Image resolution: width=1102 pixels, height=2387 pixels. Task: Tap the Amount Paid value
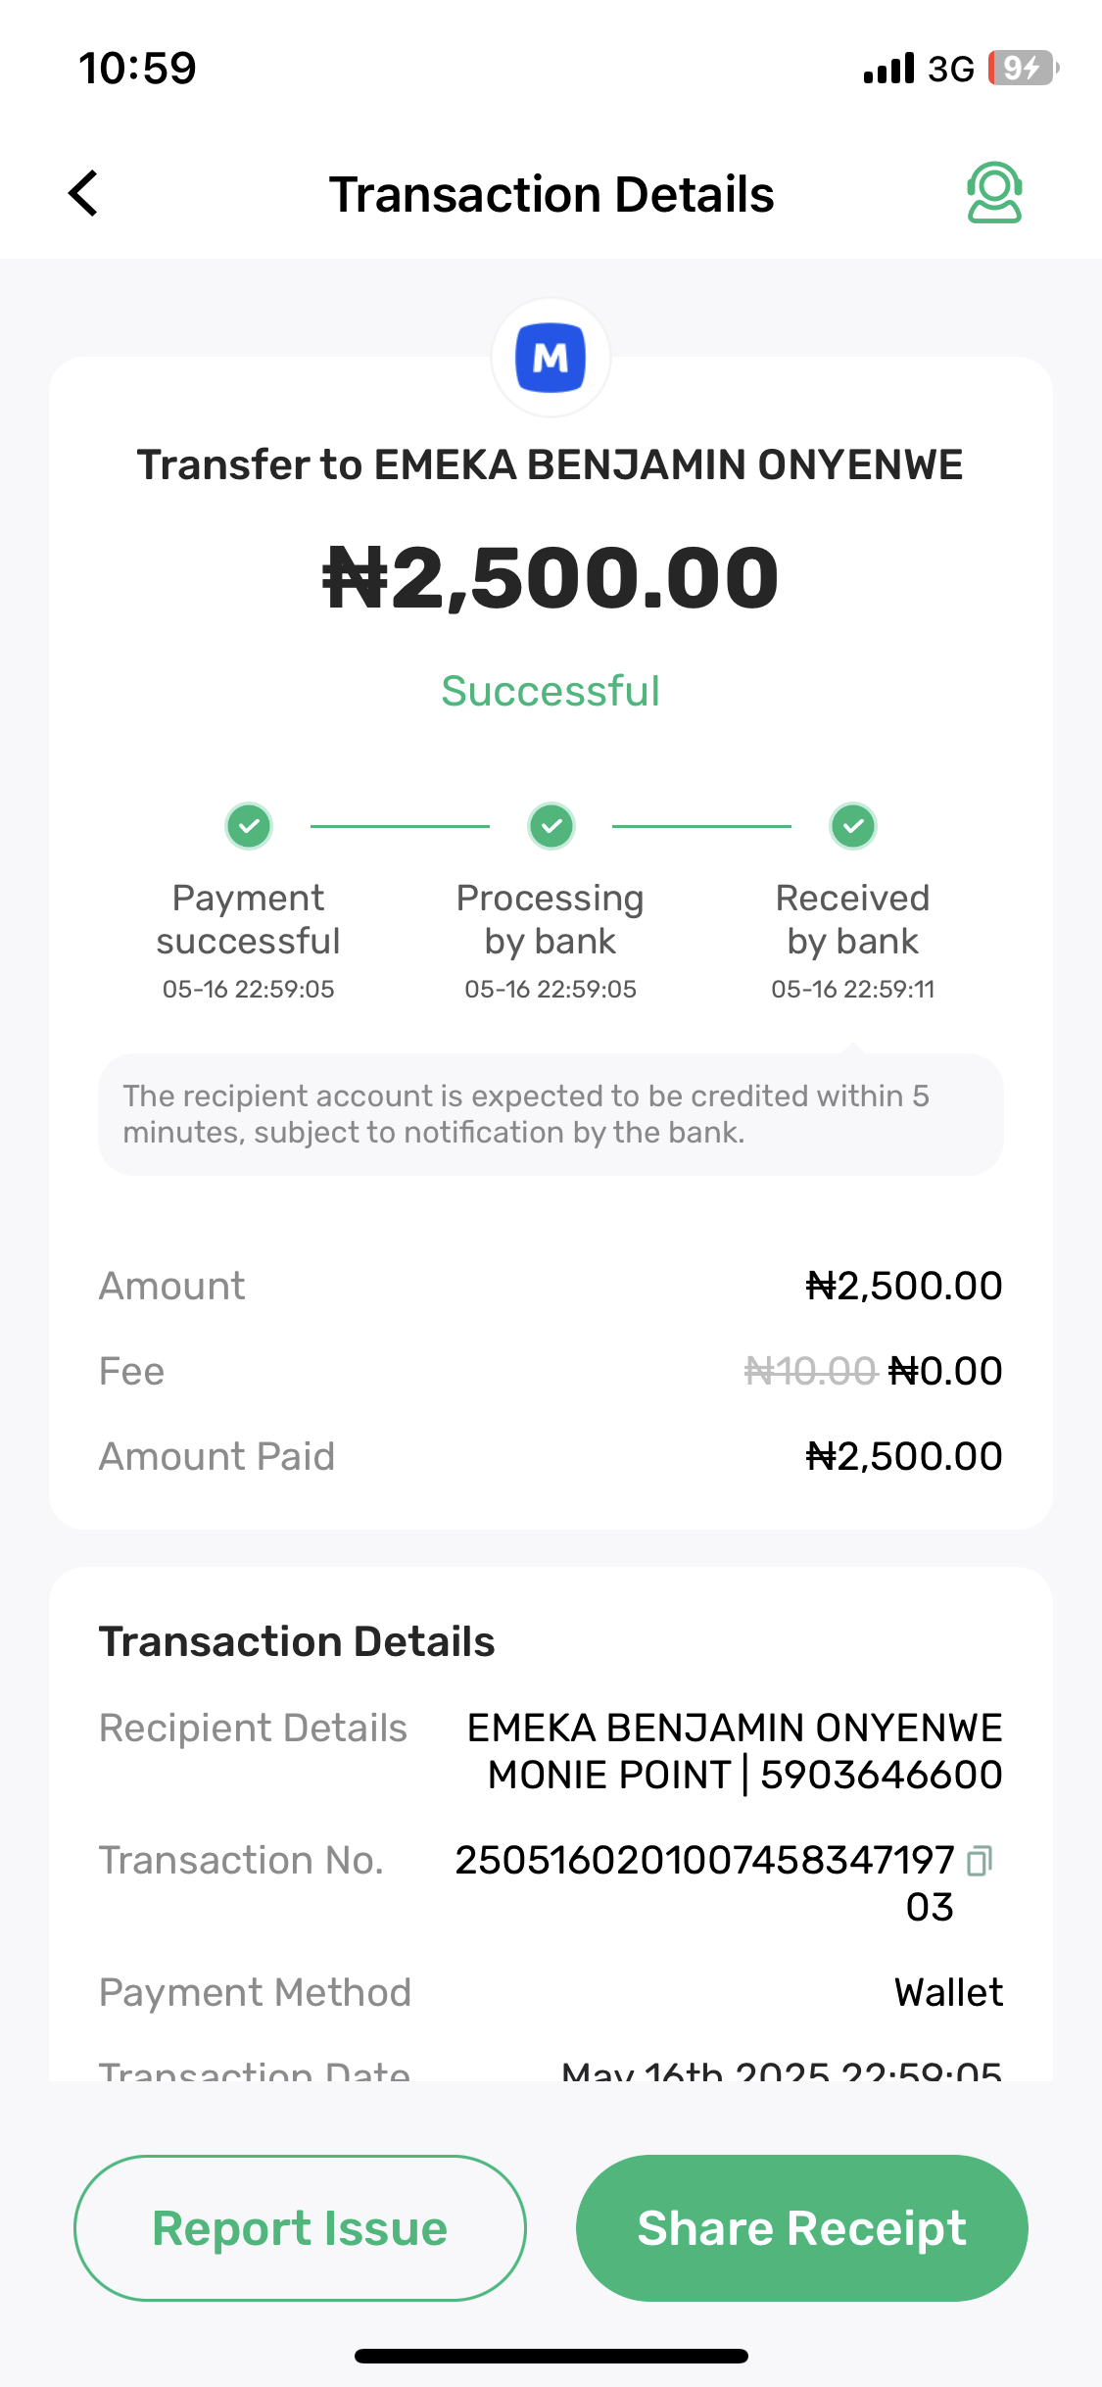pyautogui.click(x=903, y=1456)
